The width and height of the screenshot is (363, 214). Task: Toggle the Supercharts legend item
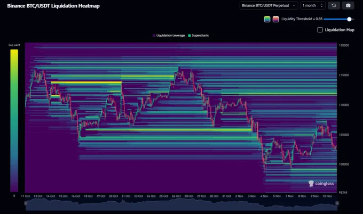199,36
